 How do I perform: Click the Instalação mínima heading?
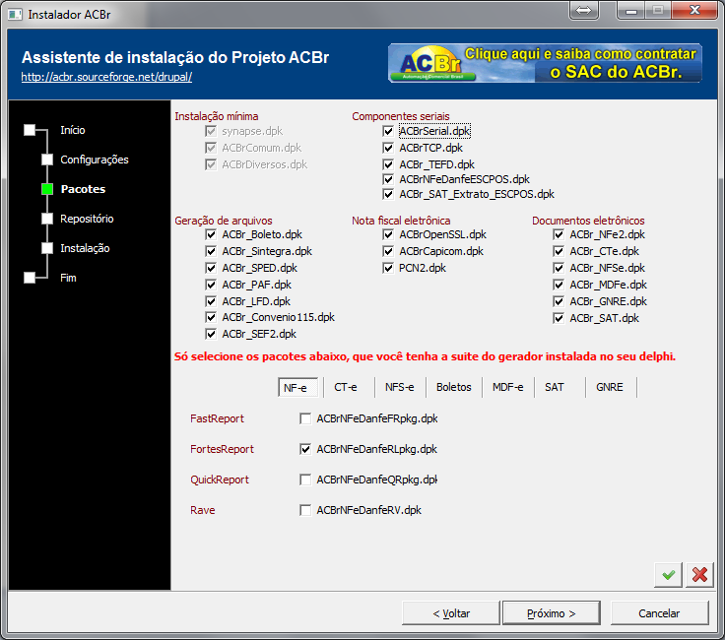coord(217,116)
